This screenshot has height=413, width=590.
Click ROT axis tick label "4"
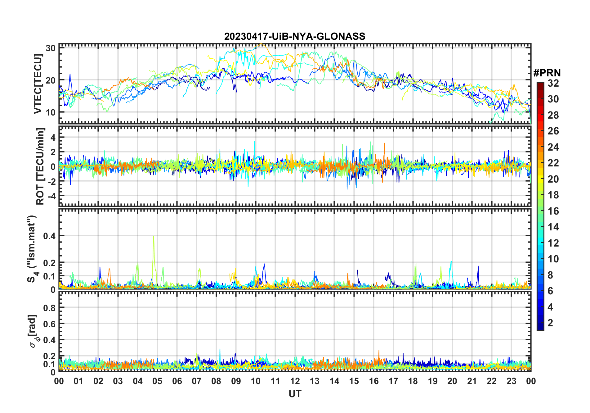point(53,137)
